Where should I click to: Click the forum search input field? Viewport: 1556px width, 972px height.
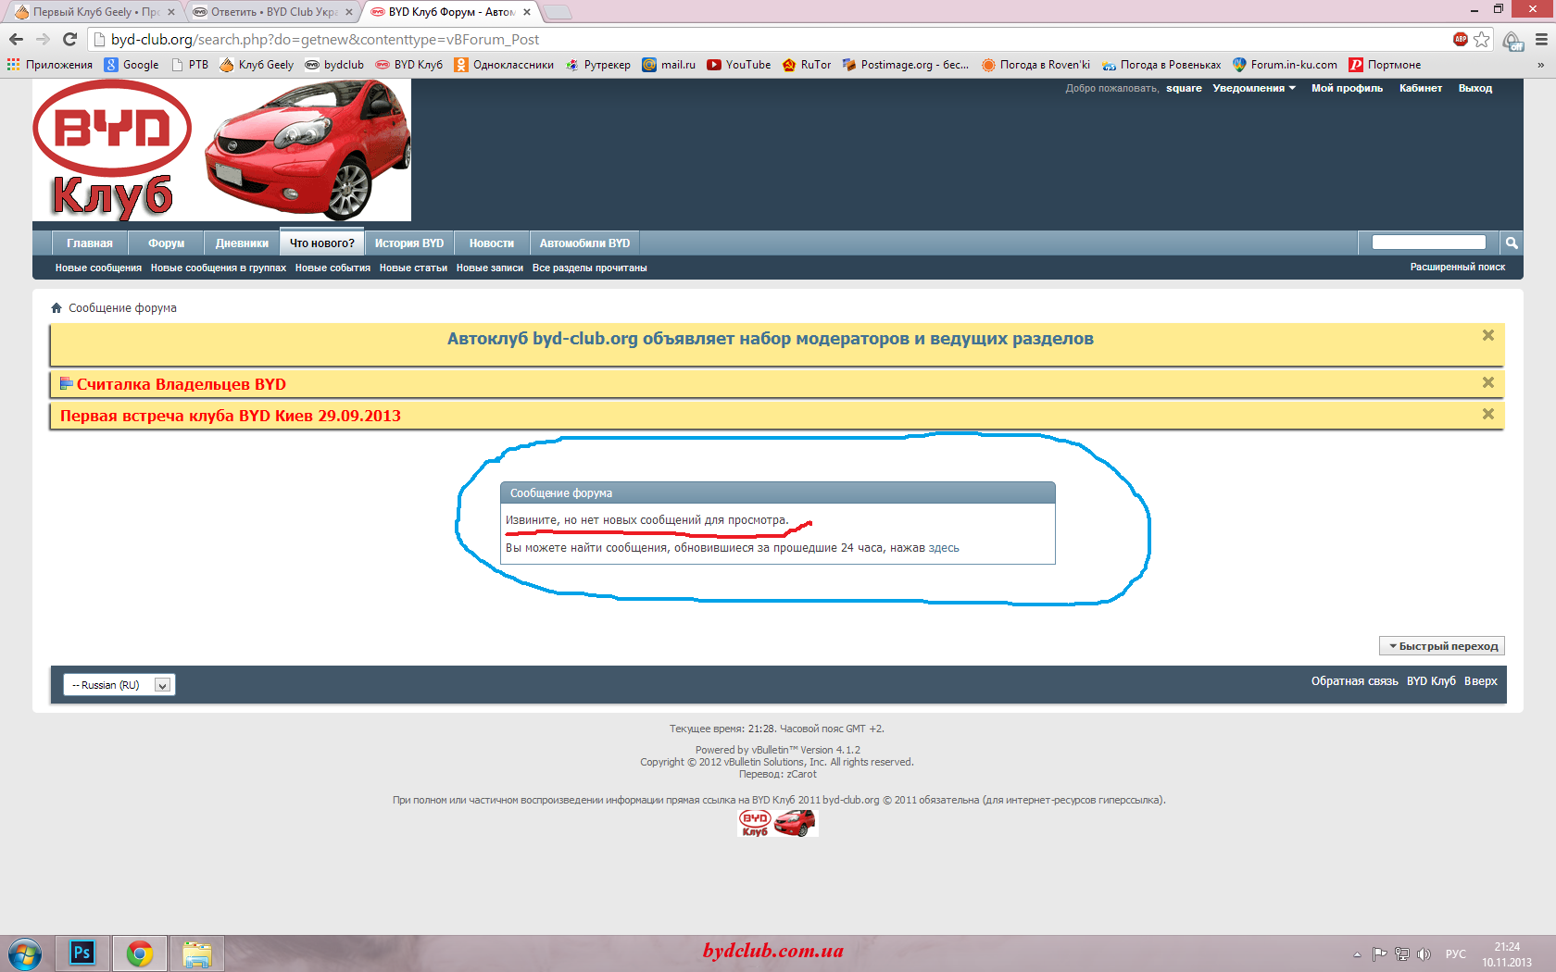(1428, 243)
